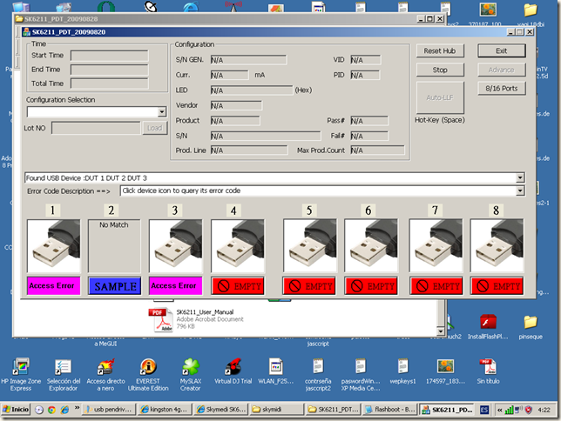The height and width of the screenshot is (421, 561).
Task: Click the USB device icon for port 4
Action: pos(238,246)
